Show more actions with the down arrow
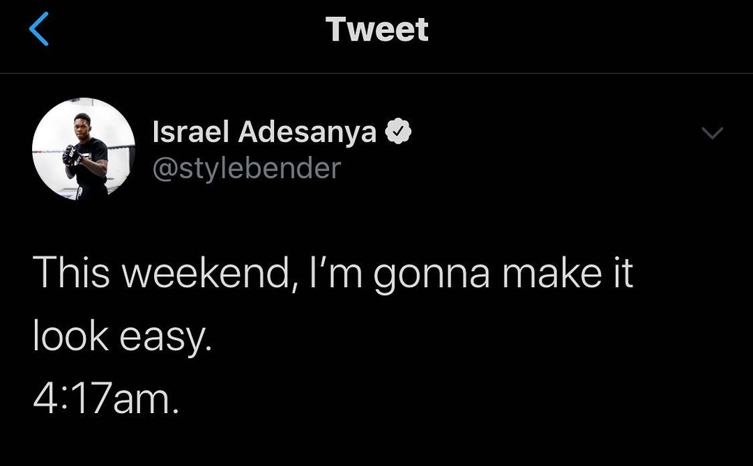 click(712, 132)
